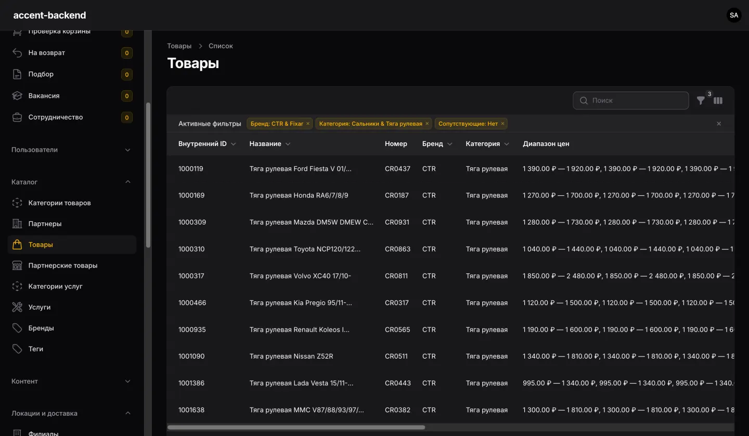
Task: Click the building icon beside Партнеры
Action: coord(17,223)
